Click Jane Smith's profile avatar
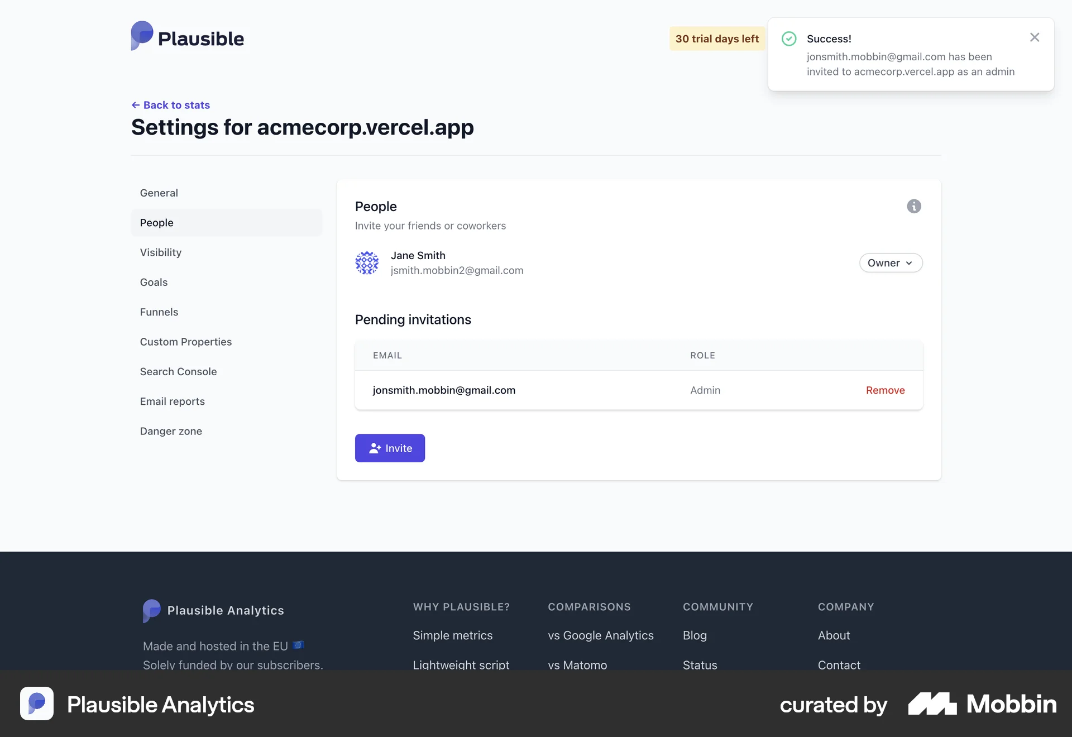 click(x=367, y=262)
